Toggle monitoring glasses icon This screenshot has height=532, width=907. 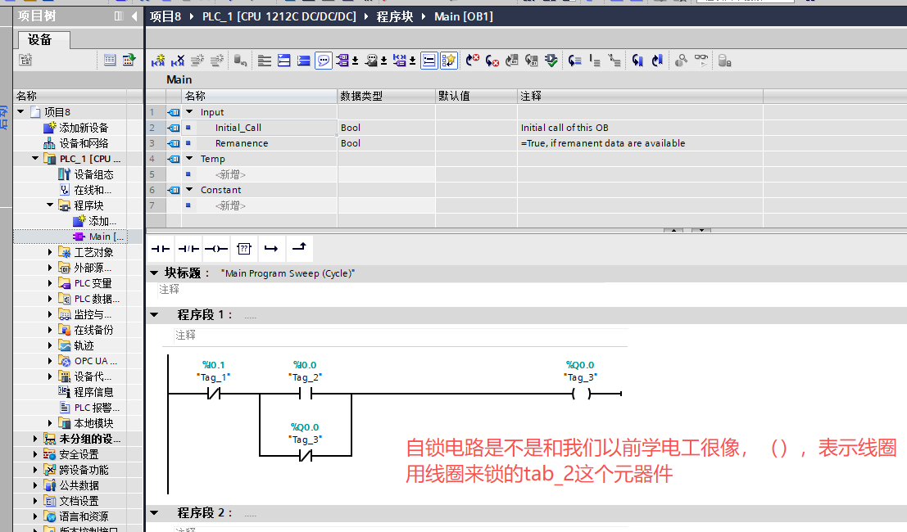click(701, 61)
